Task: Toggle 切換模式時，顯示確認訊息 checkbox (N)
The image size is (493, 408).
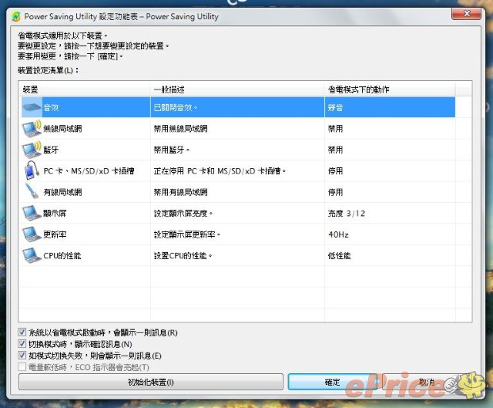Action: (22, 344)
